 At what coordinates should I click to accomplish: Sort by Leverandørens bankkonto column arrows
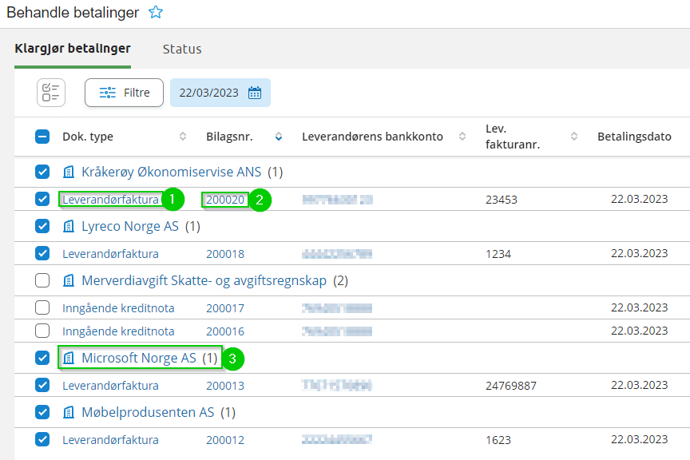click(x=462, y=137)
